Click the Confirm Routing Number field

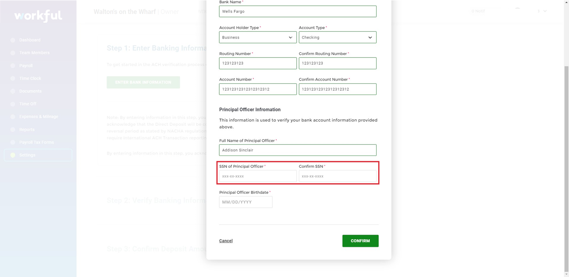(338, 63)
